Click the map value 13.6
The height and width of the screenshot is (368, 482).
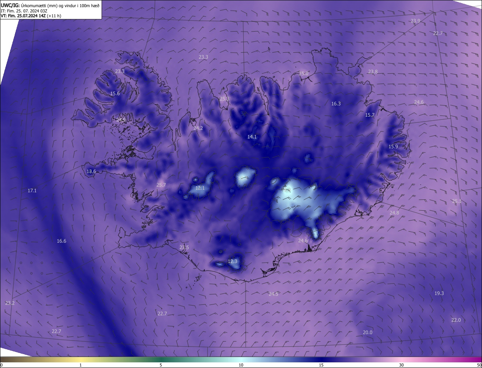[91, 172]
